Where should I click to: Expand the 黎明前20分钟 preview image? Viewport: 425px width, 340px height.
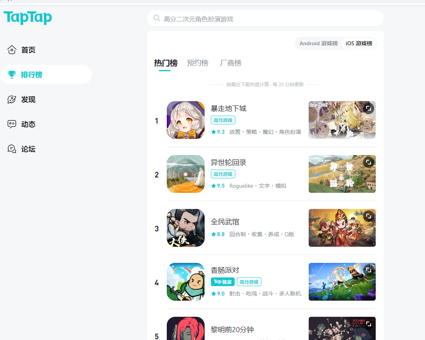(x=369, y=323)
